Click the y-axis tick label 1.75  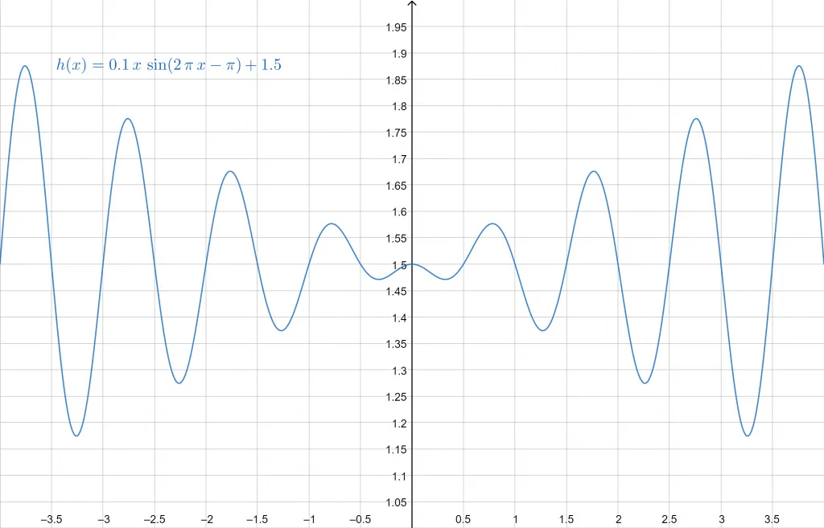point(395,133)
